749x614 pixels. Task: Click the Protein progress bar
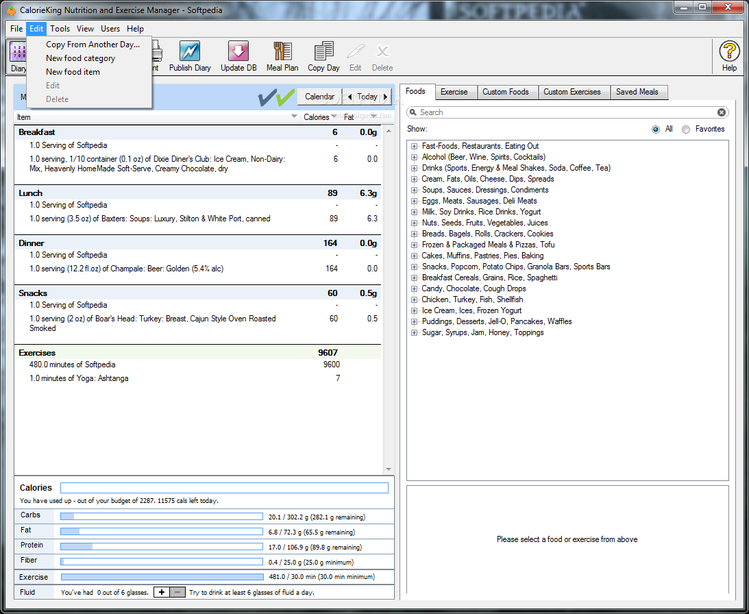pyautogui.click(x=162, y=547)
